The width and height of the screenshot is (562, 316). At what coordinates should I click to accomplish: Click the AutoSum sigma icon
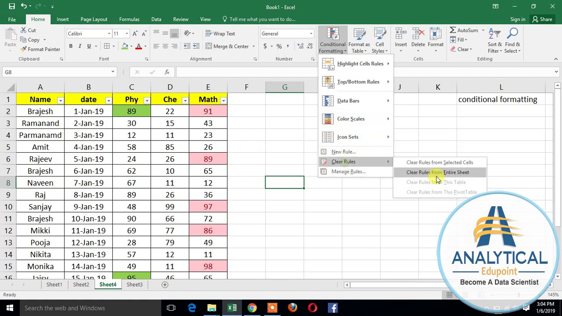[x=453, y=30]
